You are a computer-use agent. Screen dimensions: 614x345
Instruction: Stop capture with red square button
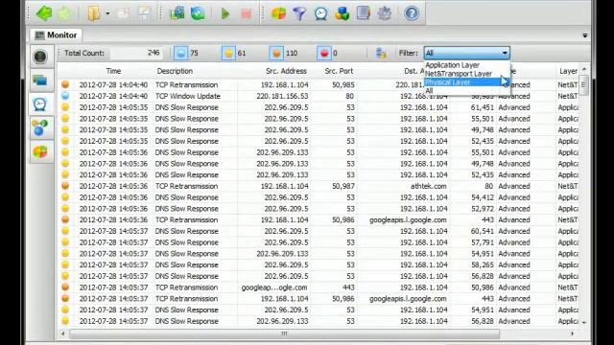(246, 13)
